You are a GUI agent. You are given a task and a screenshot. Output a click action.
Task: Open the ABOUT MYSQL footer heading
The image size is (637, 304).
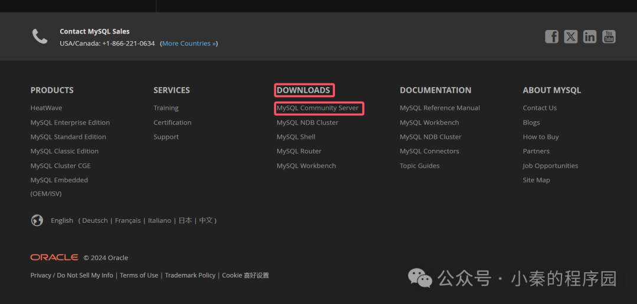(x=551, y=91)
